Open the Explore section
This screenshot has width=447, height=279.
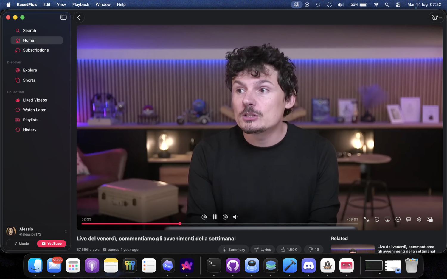pos(37,70)
